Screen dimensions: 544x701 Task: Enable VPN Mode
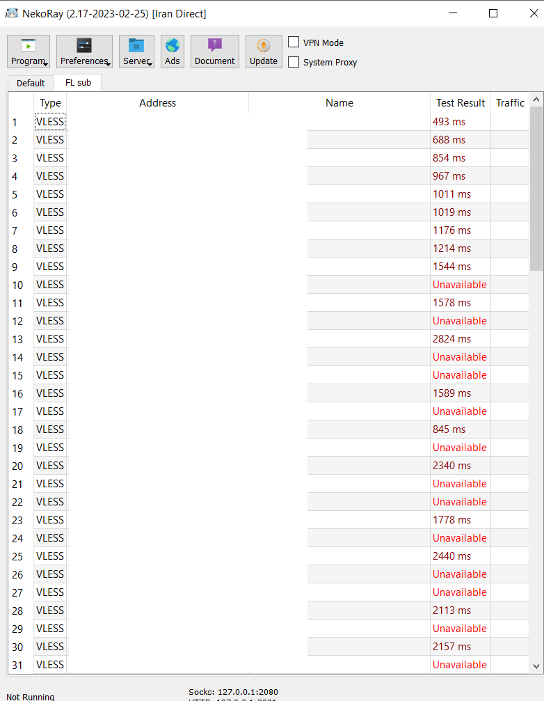293,42
